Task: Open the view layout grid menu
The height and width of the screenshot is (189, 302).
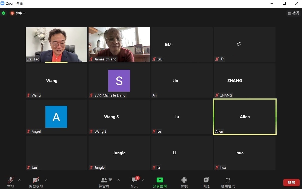Action: coord(293,13)
